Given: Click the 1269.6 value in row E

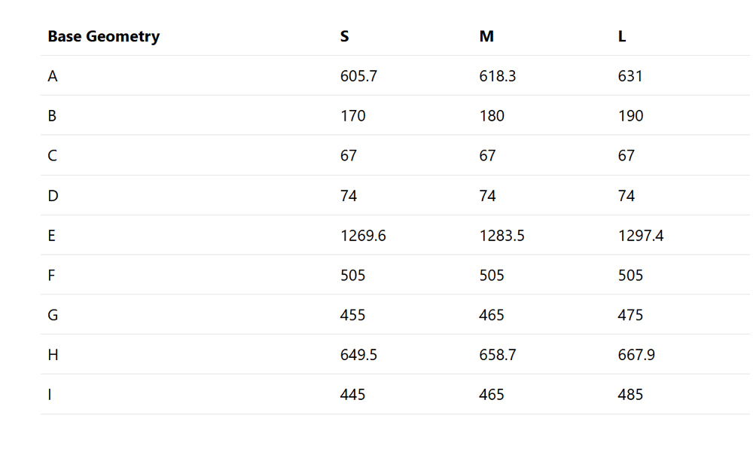Looking at the screenshot, I should point(363,235).
